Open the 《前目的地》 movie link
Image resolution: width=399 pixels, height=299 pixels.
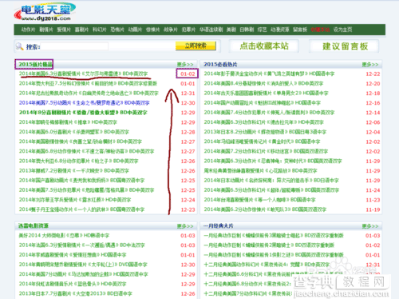pos(88,83)
